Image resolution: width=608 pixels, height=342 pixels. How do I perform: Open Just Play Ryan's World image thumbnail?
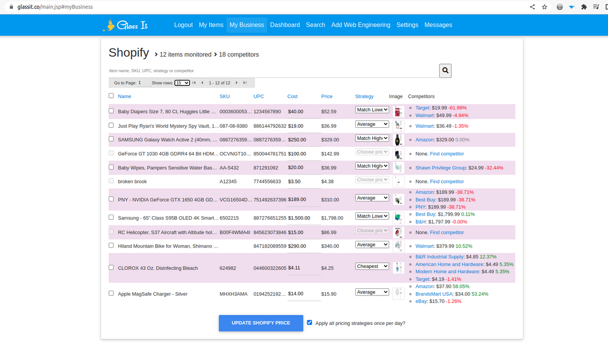click(398, 125)
